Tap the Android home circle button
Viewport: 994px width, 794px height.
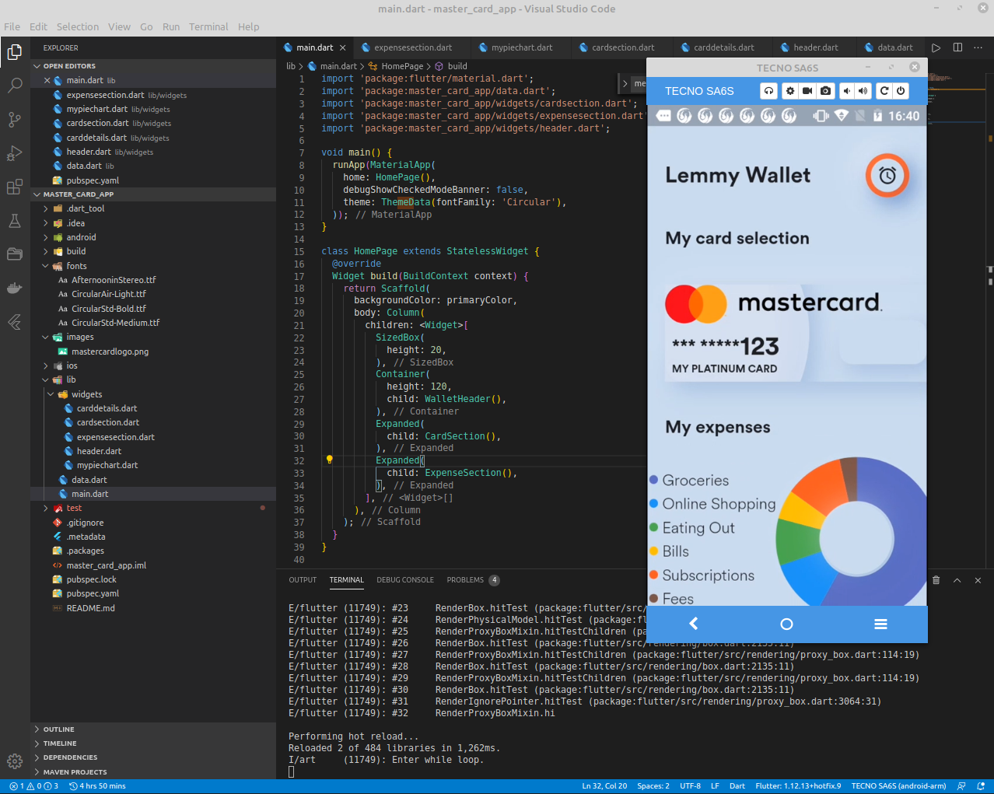point(786,624)
